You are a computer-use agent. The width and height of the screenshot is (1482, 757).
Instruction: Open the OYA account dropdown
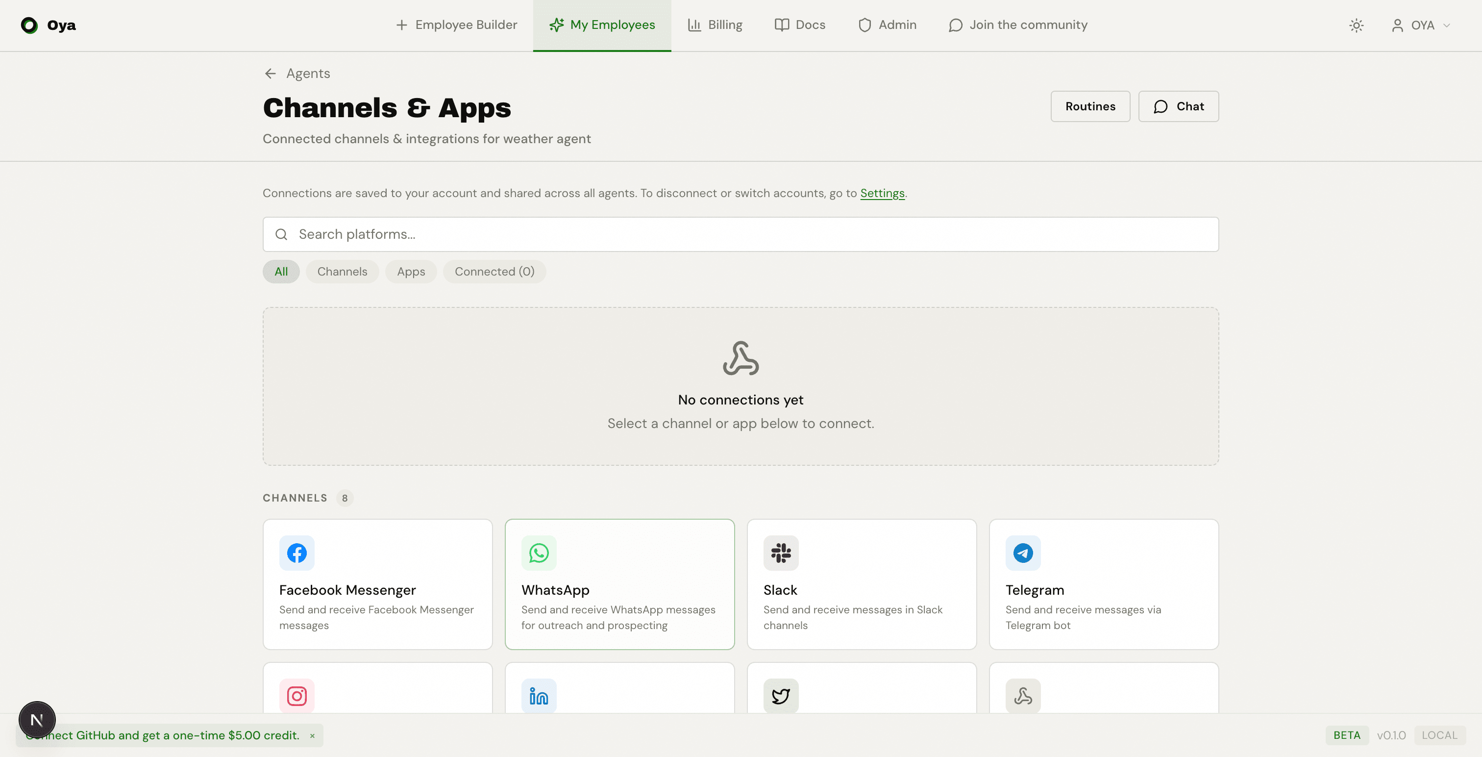pos(1421,25)
